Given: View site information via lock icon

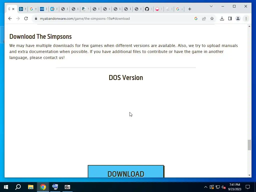Looking at the screenshot, I should (x=36, y=18).
